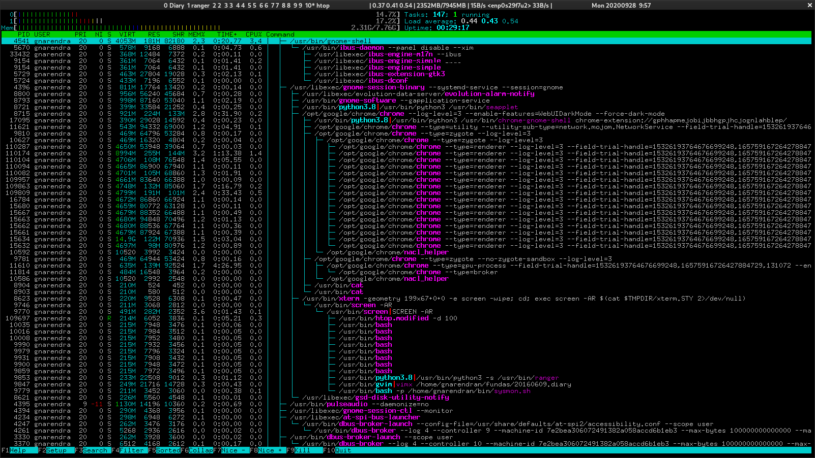The width and height of the screenshot is (815, 458).
Task: Click the Mon 20200928 9:57 clock
Action: (x=621, y=6)
